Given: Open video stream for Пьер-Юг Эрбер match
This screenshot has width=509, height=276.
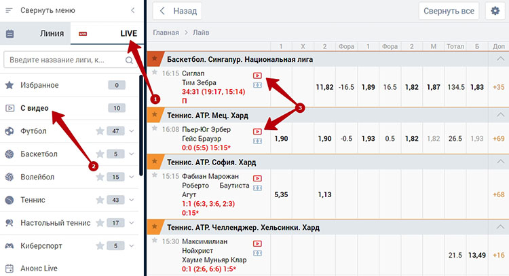Looking at the screenshot, I should click(257, 131).
